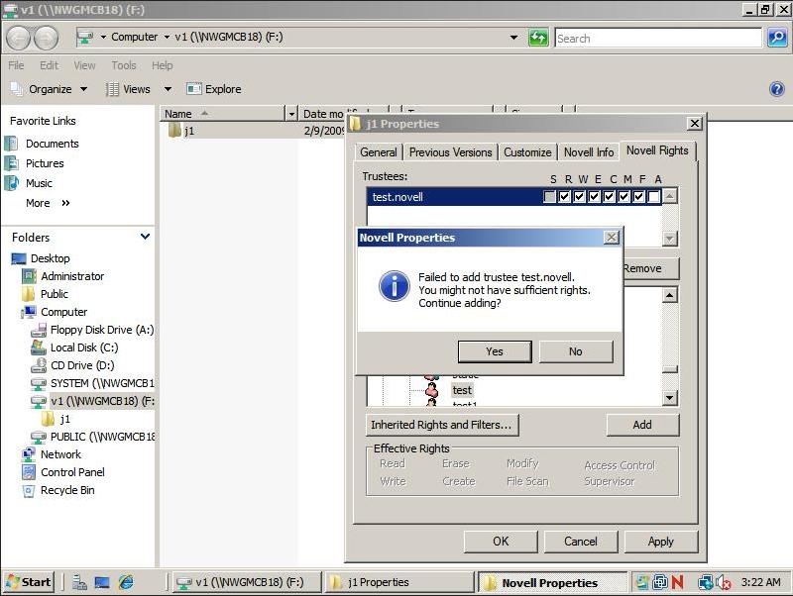
Task: Toggle the Create (C) right checkbox
Action: click(609, 196)
